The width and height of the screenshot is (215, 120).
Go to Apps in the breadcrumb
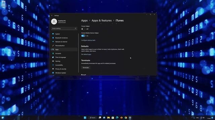point(84,21)
